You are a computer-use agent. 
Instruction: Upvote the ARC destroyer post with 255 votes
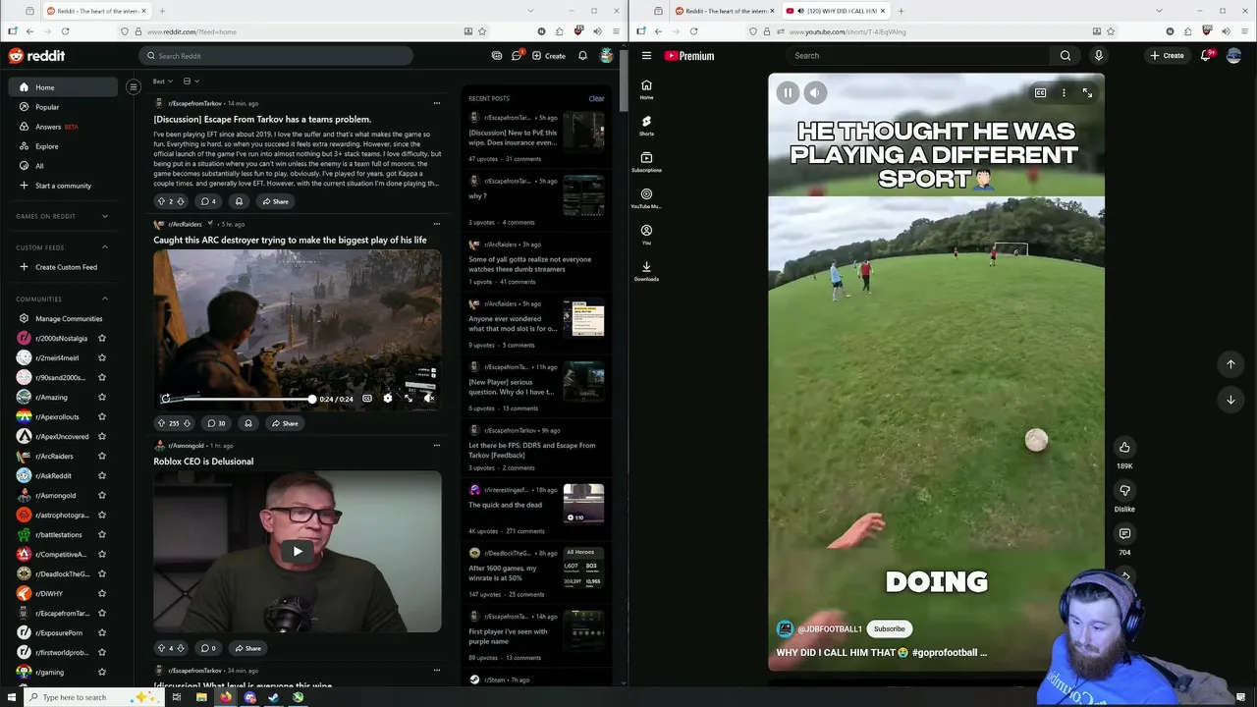pos(161,423)
